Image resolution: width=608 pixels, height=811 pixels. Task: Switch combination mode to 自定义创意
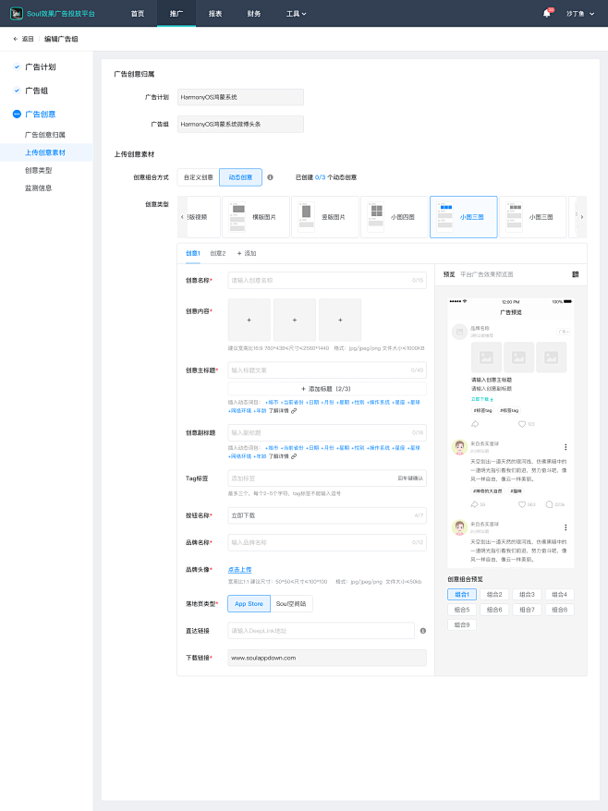pos(198,177)
